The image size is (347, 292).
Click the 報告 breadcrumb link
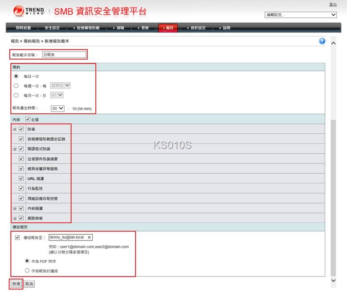15,41
